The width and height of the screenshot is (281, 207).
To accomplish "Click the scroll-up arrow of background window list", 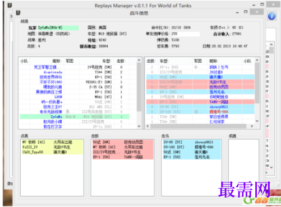I will tap(271, 45).
